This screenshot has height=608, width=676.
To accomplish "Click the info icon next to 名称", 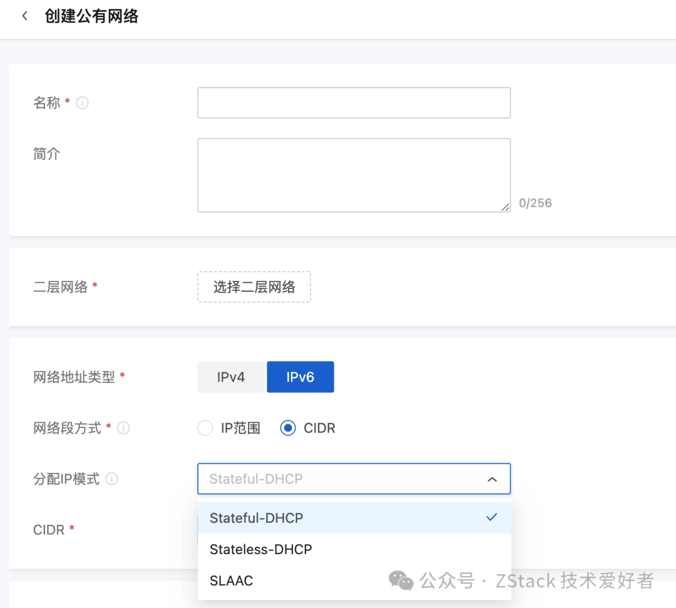I will (82, 103).
